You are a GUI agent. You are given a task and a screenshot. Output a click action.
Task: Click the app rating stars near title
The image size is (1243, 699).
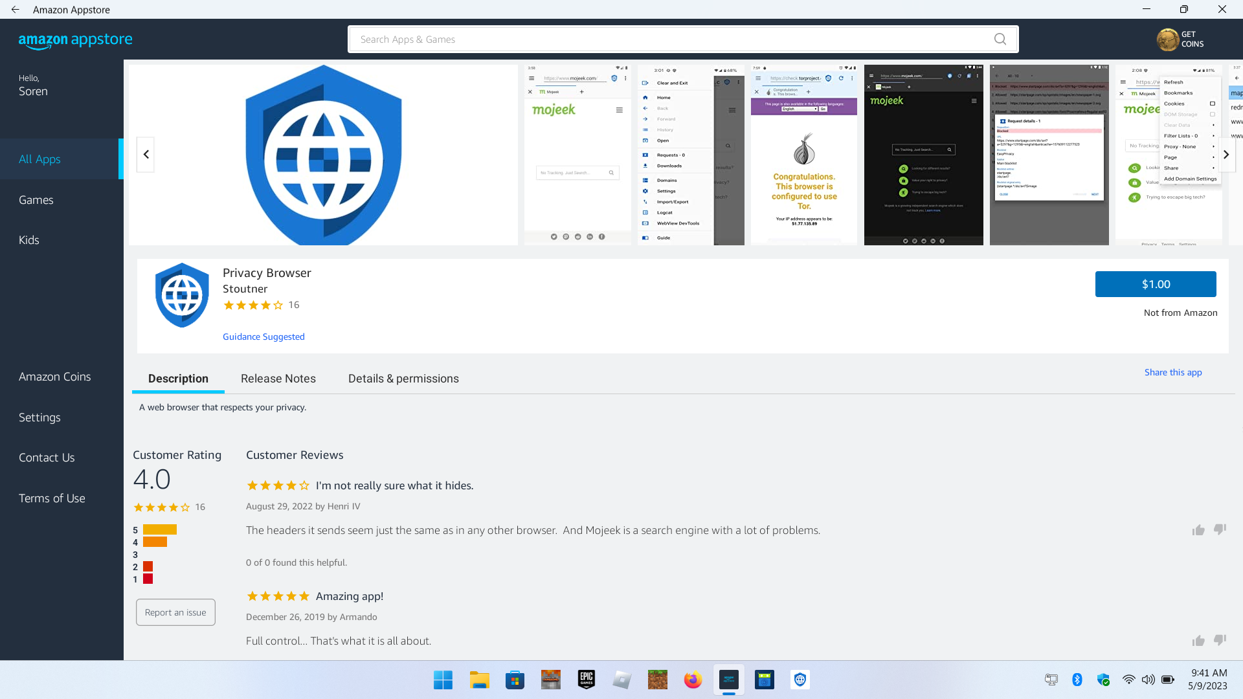[253, 305]
